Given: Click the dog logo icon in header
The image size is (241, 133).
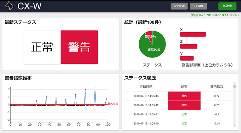Looking at the screenshot, I should point(9,6).
